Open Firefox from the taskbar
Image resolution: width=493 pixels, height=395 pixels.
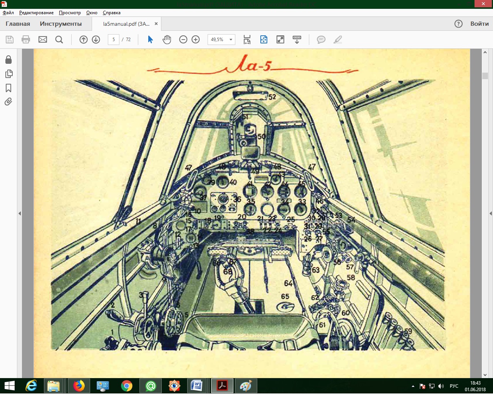point(79,385)
